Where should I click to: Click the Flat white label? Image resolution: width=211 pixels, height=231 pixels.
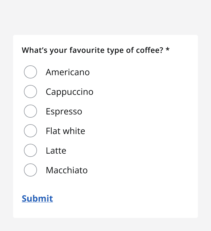point(65,131)
